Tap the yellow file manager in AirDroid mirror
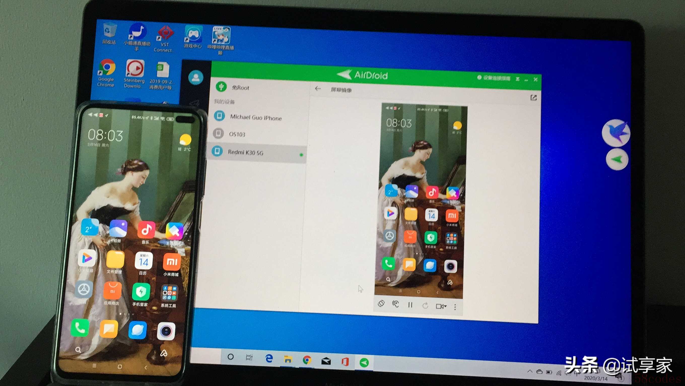The image size is (685, 386). pos(411,214)
